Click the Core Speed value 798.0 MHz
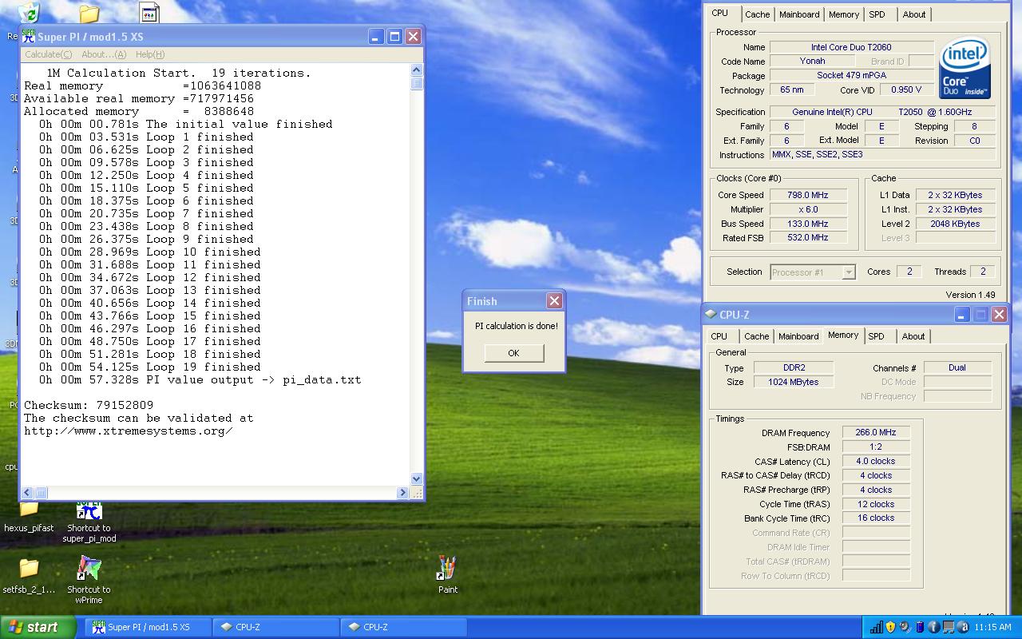 [x=807, y=195]
